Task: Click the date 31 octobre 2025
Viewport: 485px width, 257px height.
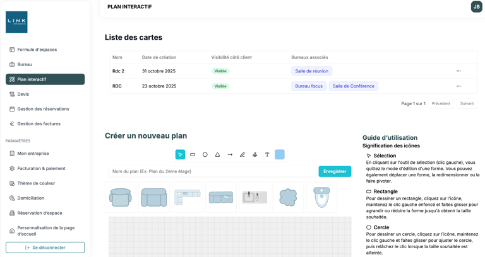Action: [159, 71]
